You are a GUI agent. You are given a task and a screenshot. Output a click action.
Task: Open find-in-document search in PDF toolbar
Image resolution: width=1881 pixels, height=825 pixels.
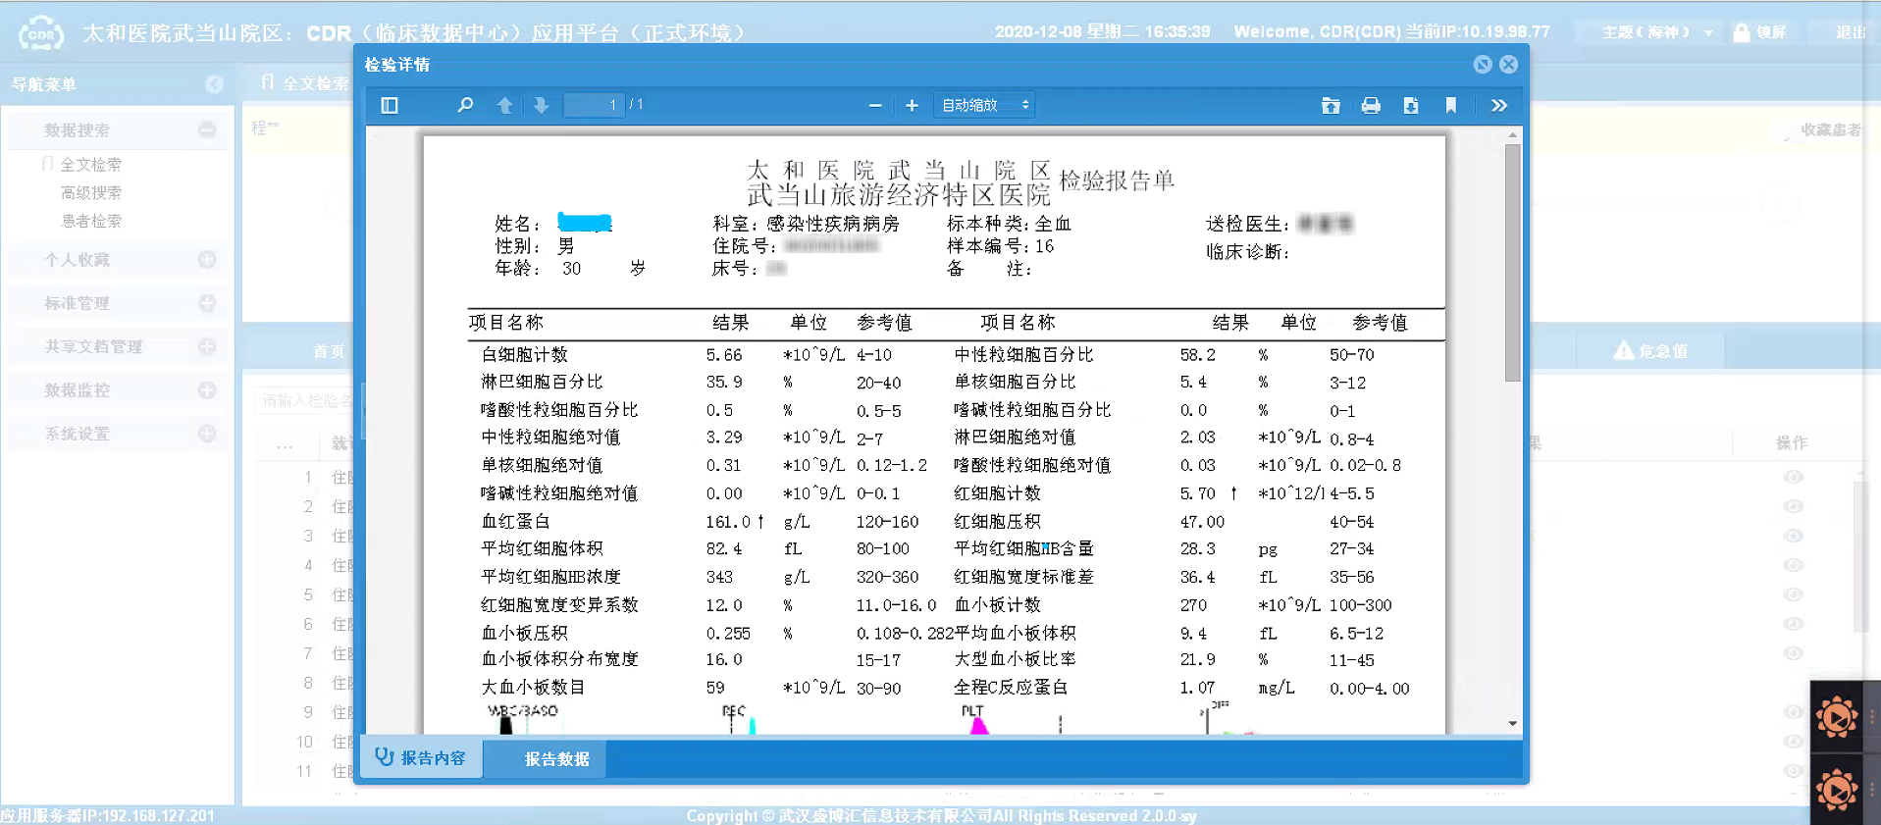[x=465, y=105]
